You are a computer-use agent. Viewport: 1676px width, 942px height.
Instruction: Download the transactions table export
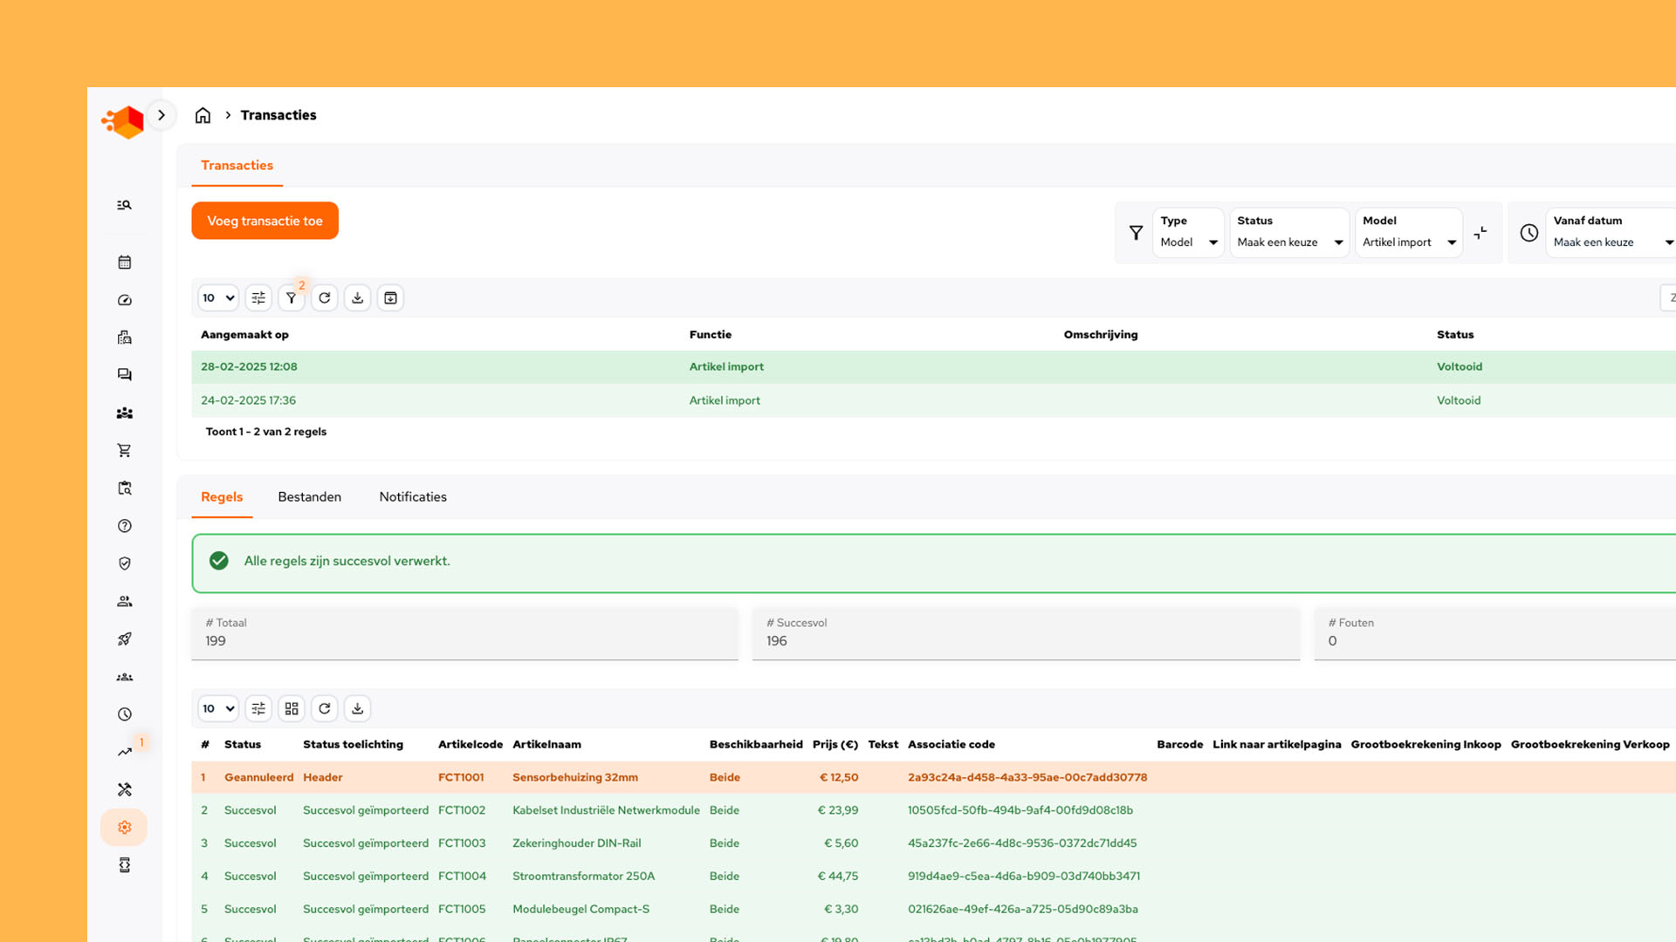pyautogui.click(x=357, y=298)
